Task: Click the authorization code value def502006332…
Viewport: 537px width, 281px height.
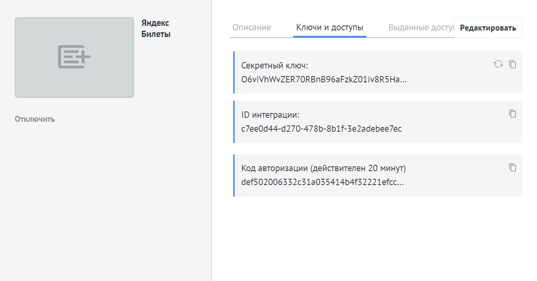Action: (322, 182)
